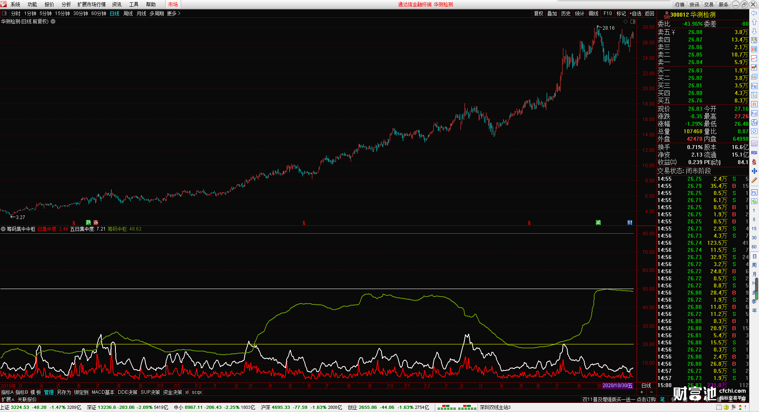
Task: Click the up arrow icon in right sidebar
Action: (754, 22)
